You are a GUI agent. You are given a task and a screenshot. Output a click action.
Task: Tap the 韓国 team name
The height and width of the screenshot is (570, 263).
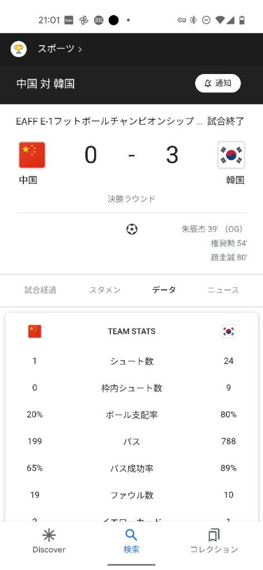tap(235, 180)
